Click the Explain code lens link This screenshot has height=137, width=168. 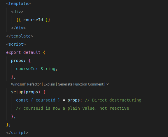tap(49, 84)
